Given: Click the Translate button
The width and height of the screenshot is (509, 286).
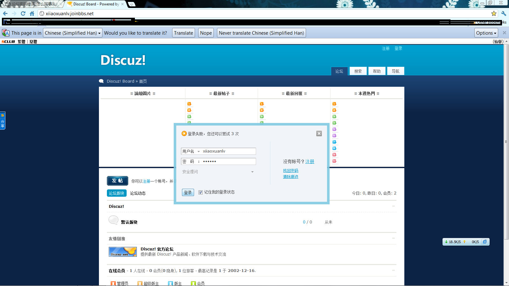Looking at the screenshot, I should tap(184, 33).
